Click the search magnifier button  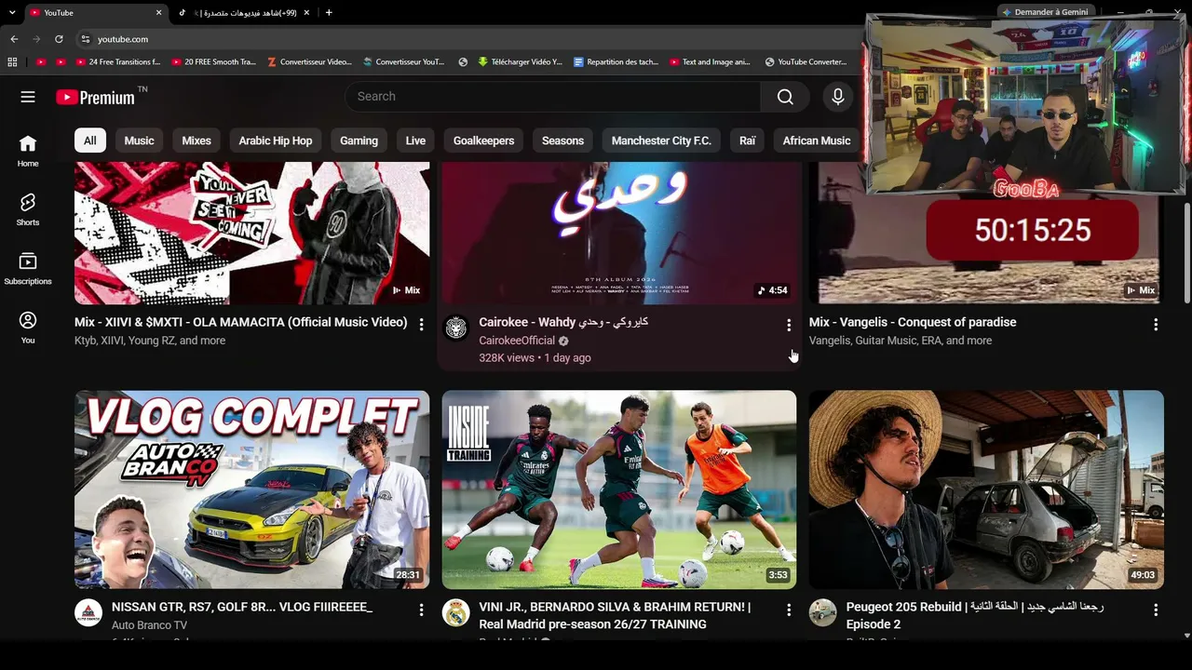tap(785, 97)
